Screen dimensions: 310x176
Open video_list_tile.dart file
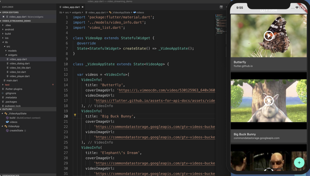point(20,68)
